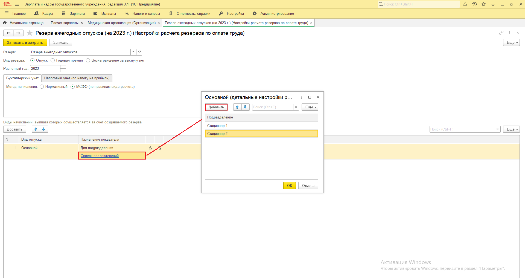Move item down in Основной dialog
Viewport: 525px width, 278px height.
point(245,107)
